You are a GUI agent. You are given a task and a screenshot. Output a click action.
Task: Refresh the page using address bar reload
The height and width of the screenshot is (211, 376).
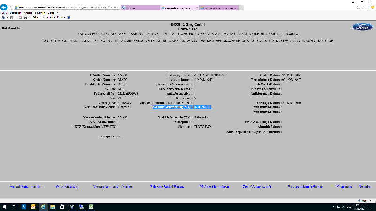(x=118, y=8)
